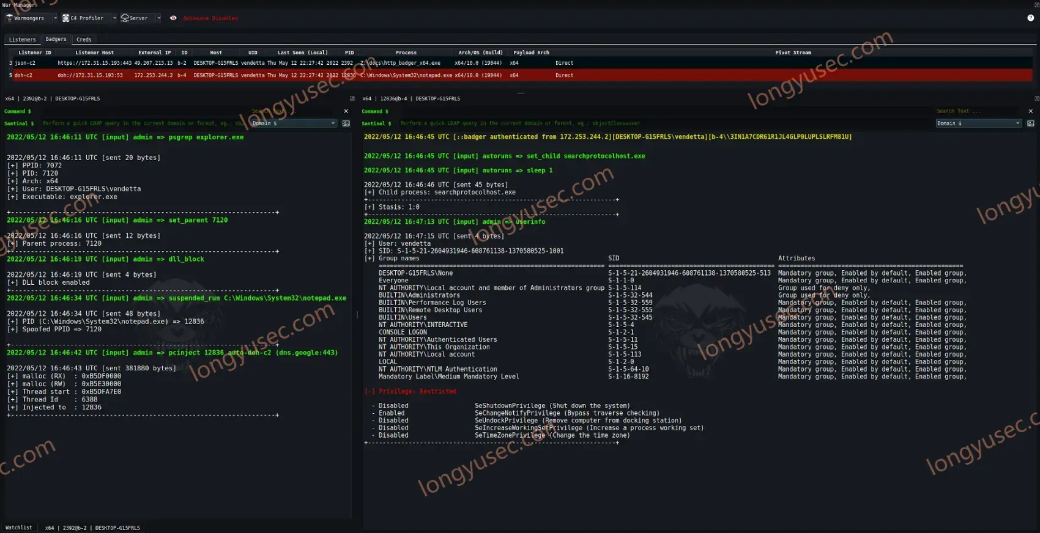Click the suspended_run notepad.exe command line
Screen dimensions: 1040x533
(176, 298)
